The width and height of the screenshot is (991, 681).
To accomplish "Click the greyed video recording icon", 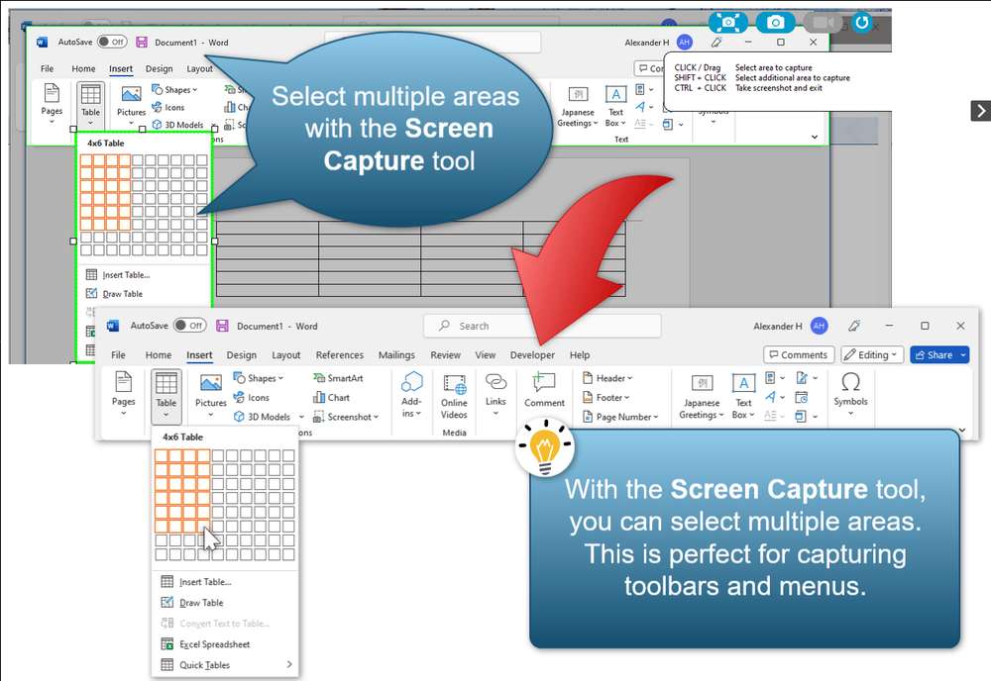I will (823, 23).
